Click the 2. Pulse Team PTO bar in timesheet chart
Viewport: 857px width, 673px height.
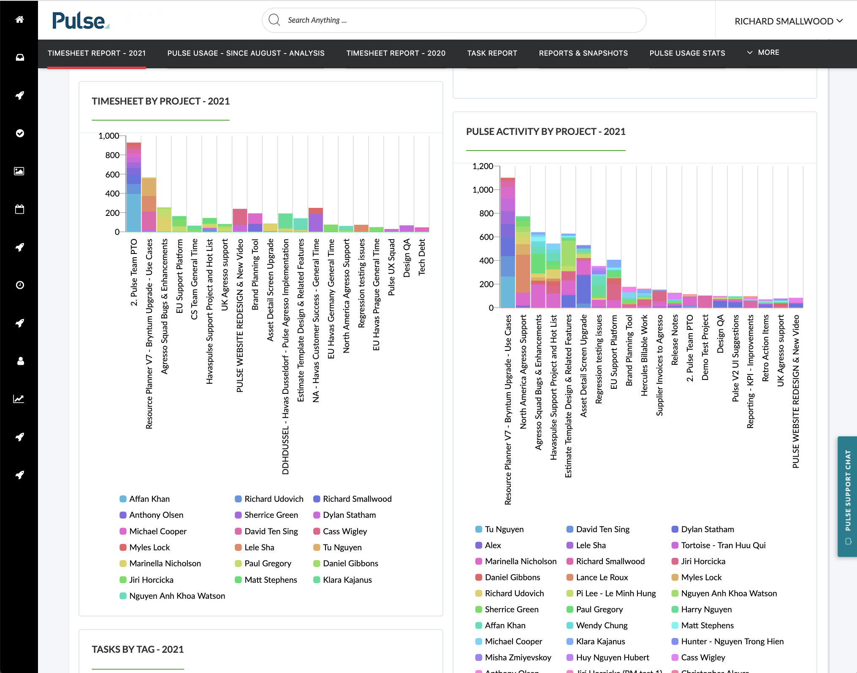tap(134, 187)
